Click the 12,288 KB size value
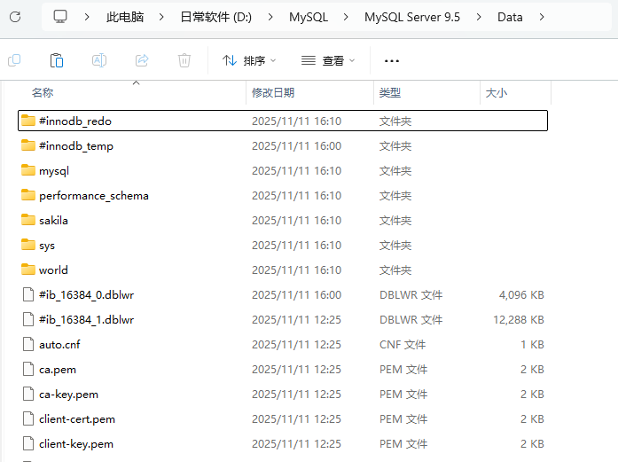 coord(519,320)
